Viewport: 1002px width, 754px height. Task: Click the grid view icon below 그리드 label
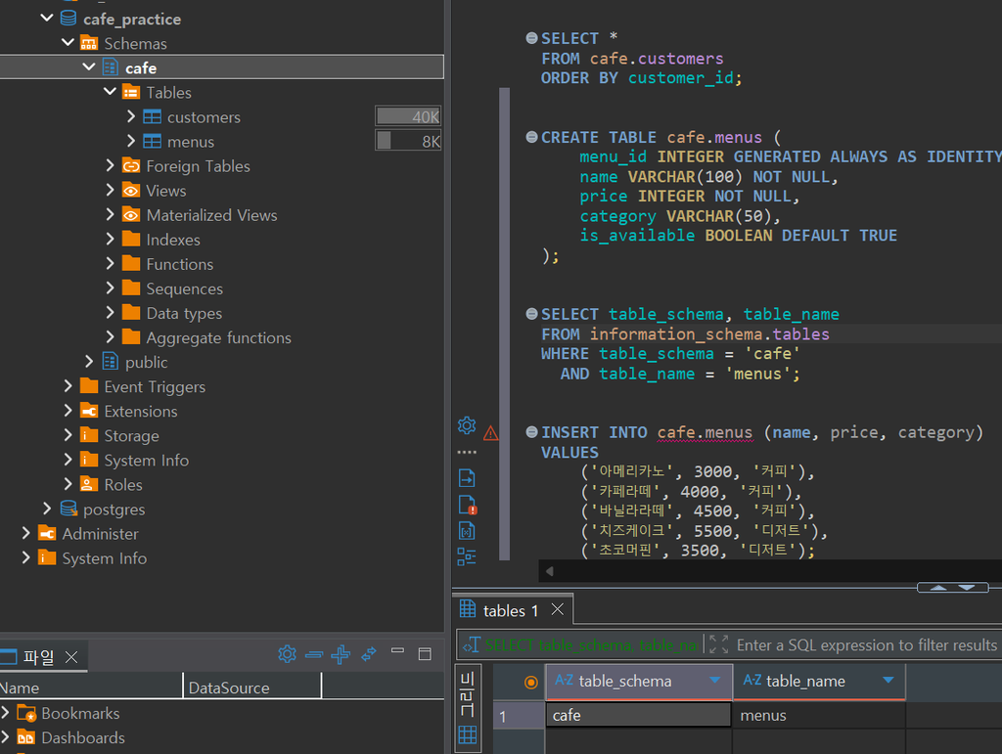coord(467,734)
